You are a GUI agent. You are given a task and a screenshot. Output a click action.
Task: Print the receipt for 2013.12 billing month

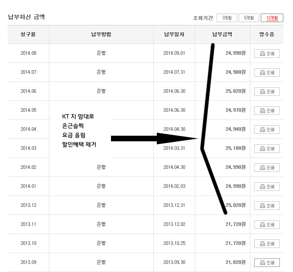267,206
